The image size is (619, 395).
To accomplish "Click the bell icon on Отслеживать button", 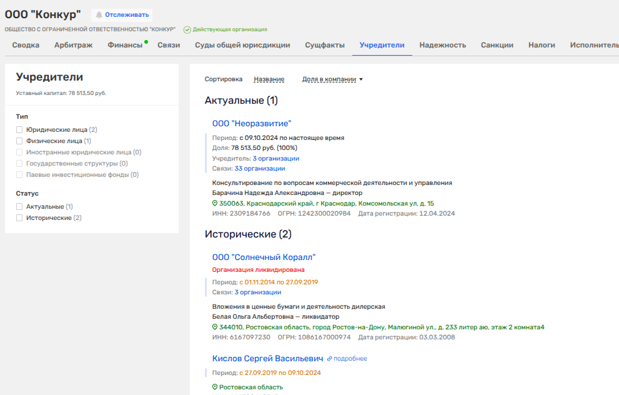I will pyautogui.click(x=99, y=15).
